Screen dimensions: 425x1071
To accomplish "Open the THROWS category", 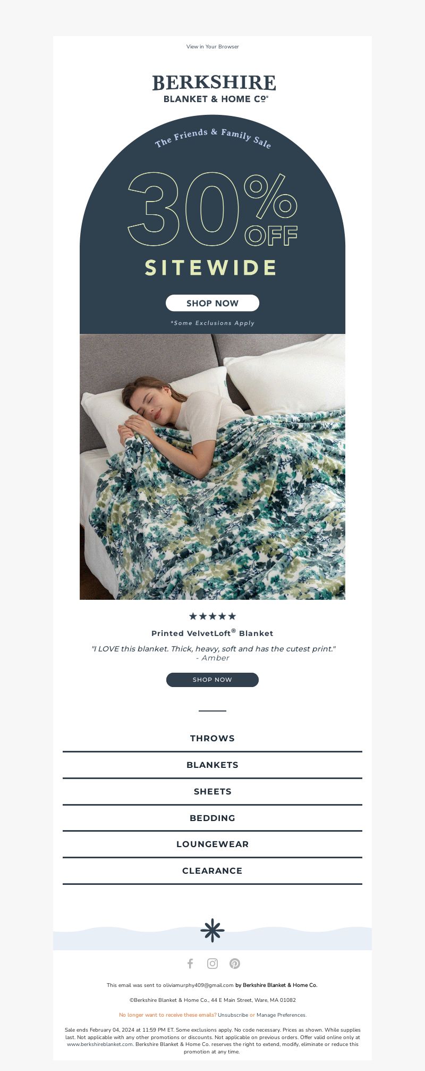I will 212,738.
